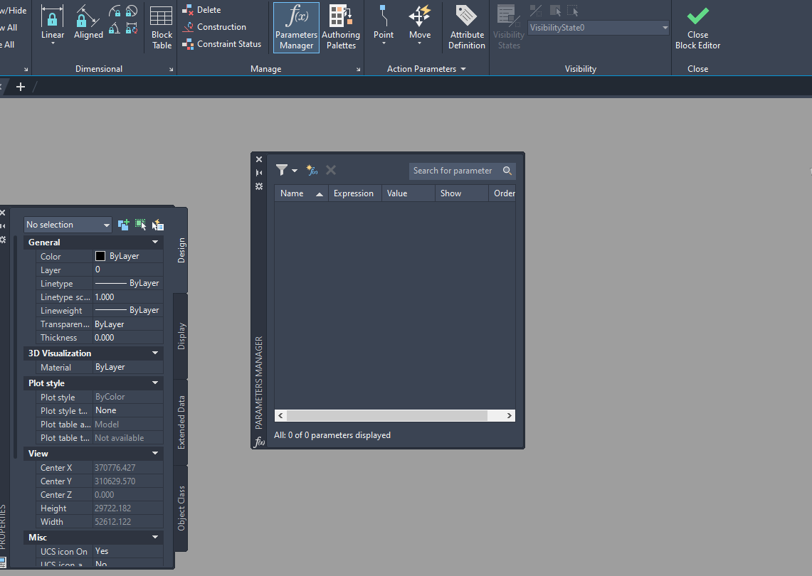Open the Block Table tool

[x=161, y=27]
